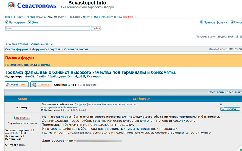Click the small post icon beside Добавлено
This screenshot has width=242, height=151.
click(x=42, y=110)
